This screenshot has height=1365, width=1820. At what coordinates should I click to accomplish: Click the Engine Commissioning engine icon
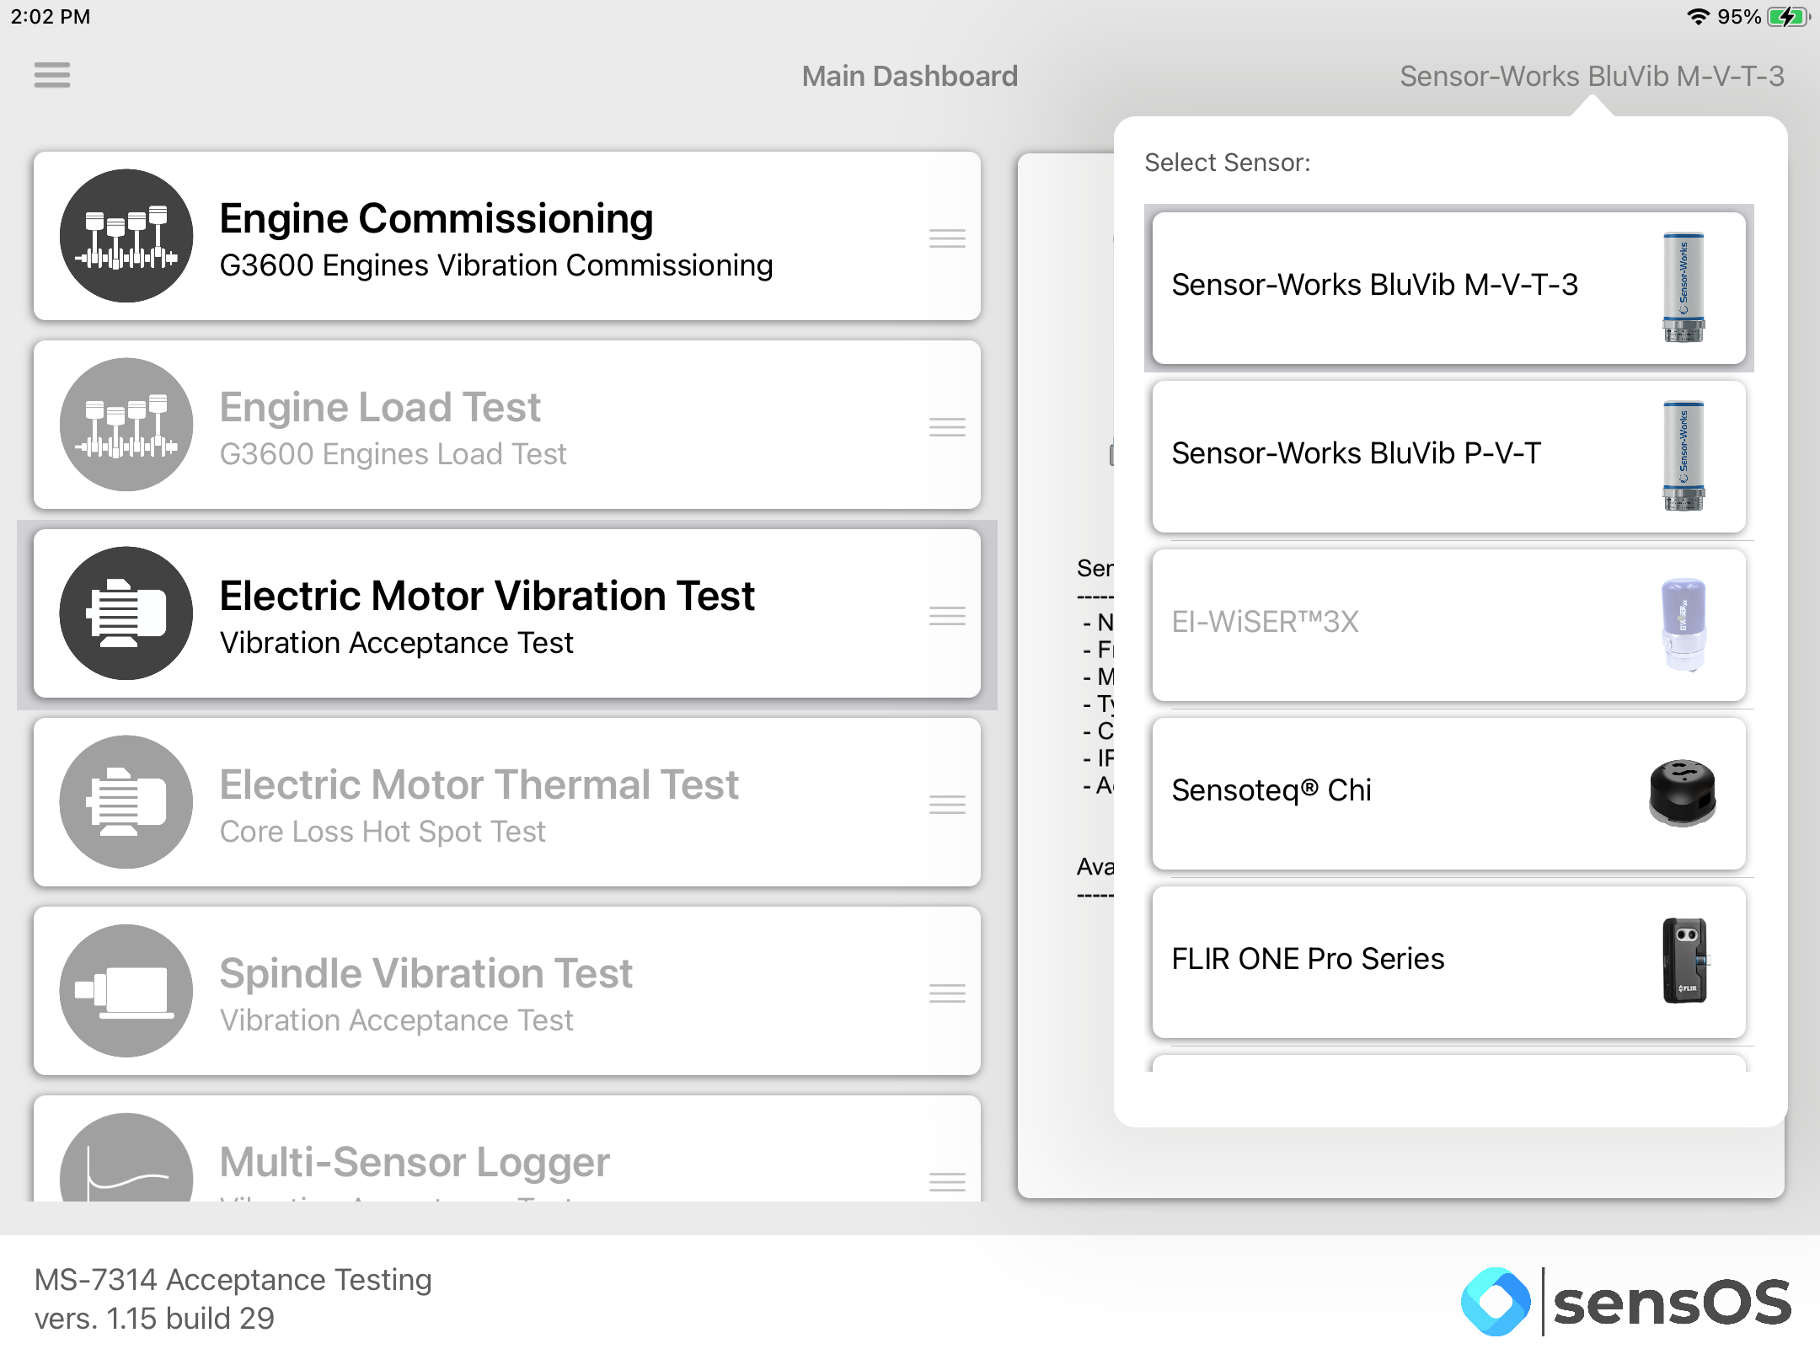(126, 236)
